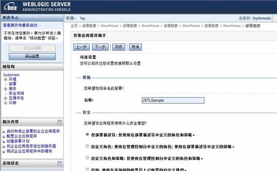277x171 pixels.
Task: Open the first 部署概要 breadcrumb link
Action: pyautogui.click(x=89, y=26)
